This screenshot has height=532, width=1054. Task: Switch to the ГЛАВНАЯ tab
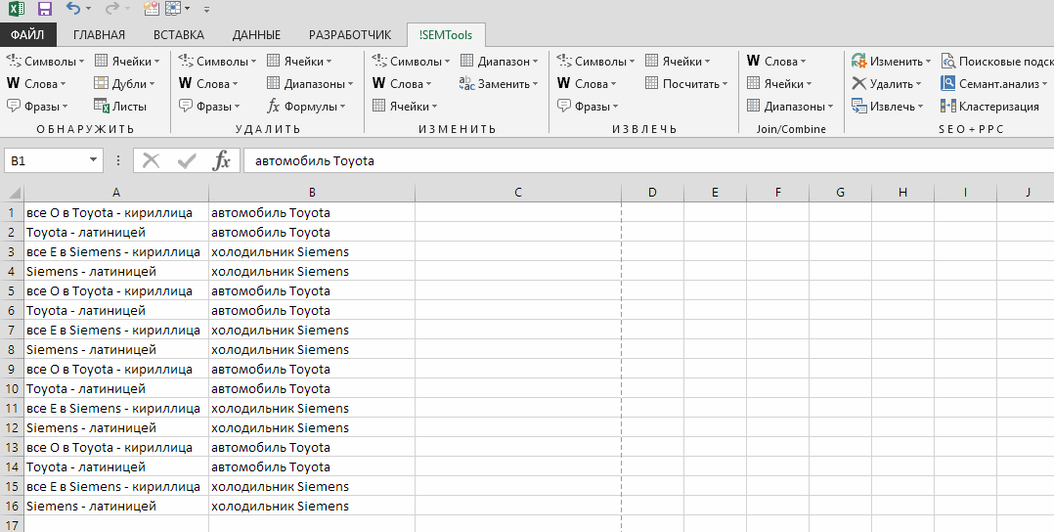[x=99, y=35]
